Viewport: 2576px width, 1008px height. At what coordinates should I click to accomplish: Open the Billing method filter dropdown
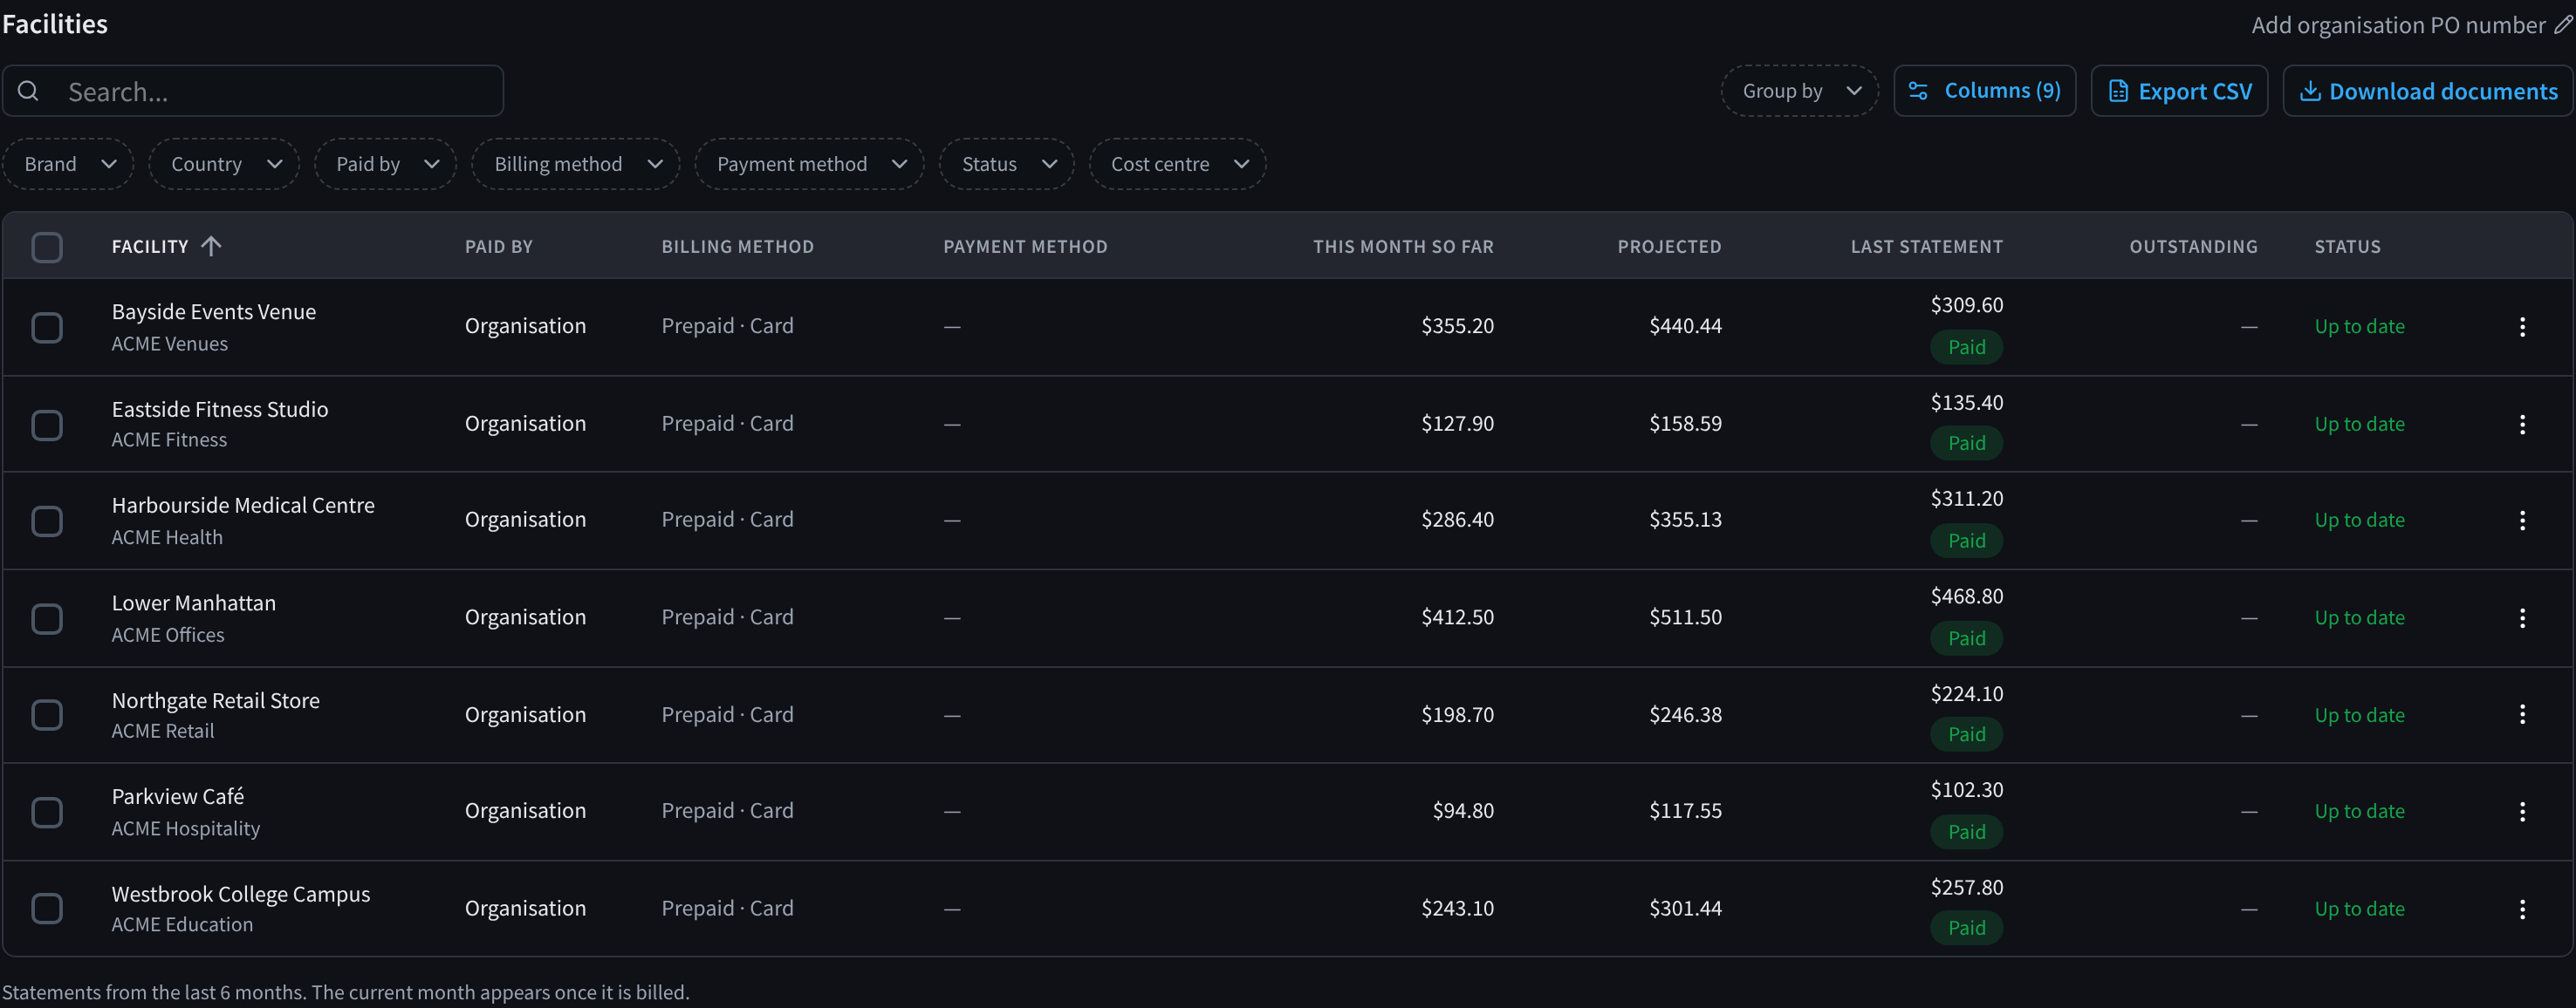coord(576,164)
